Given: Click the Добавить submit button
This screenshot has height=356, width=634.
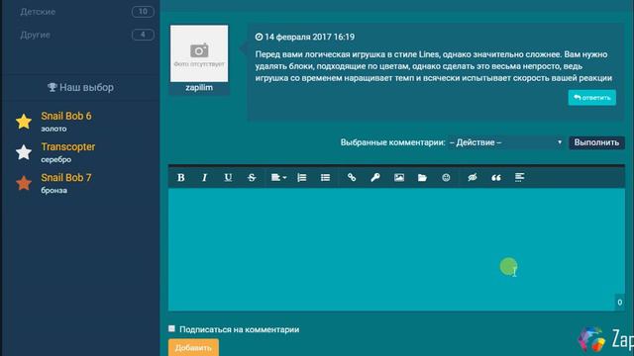Looking at the screenshot, I should coord(193,347).
